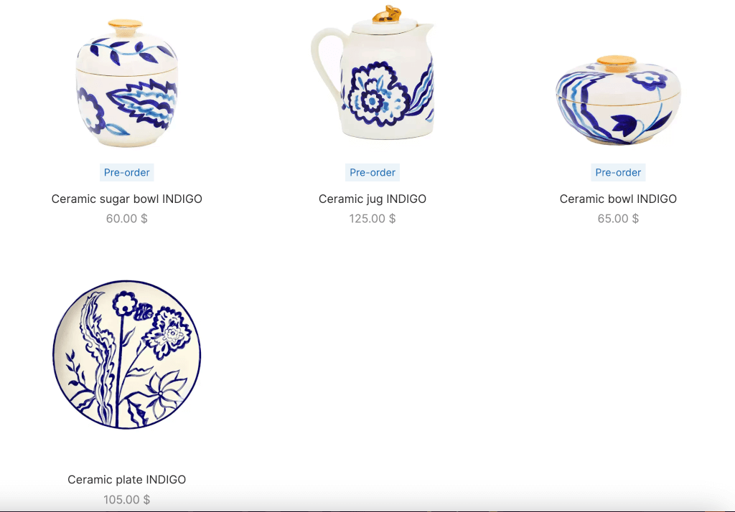Click the Pre-order badge under the sugar bowl
The width and height of the screenshot is (735, 512).
click(x=126, y=172)
